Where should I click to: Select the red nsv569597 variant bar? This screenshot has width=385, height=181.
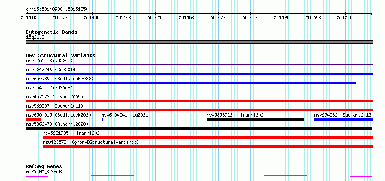pyautogui.click(x=199, y=110)
